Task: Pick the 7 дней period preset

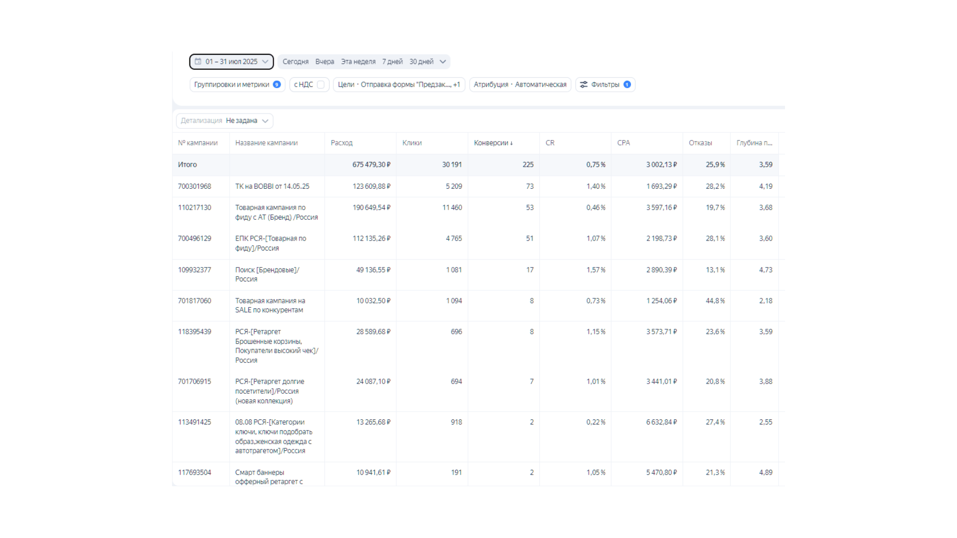Action: click(392, 62)
